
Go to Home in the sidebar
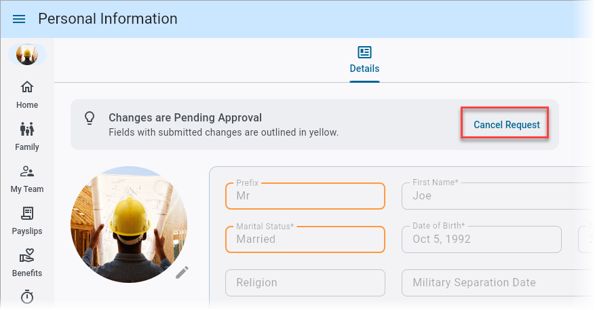[x=27, y=94]
